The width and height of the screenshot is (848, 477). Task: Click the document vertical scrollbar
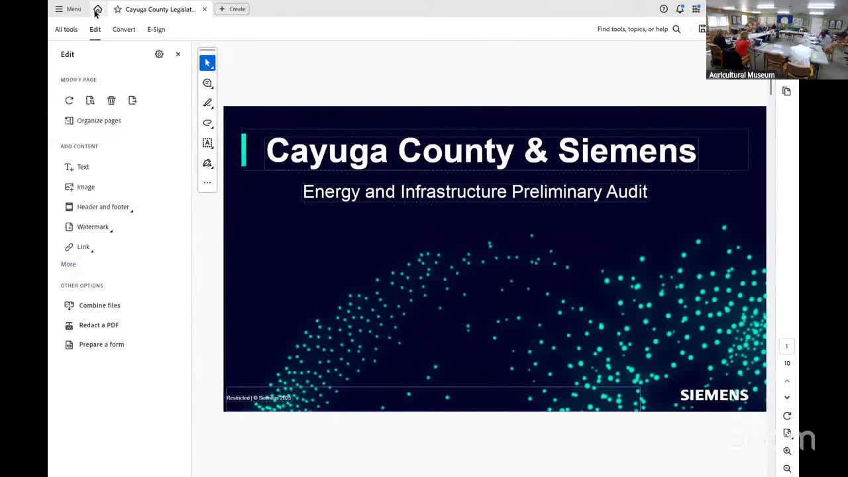click(770, 87)
